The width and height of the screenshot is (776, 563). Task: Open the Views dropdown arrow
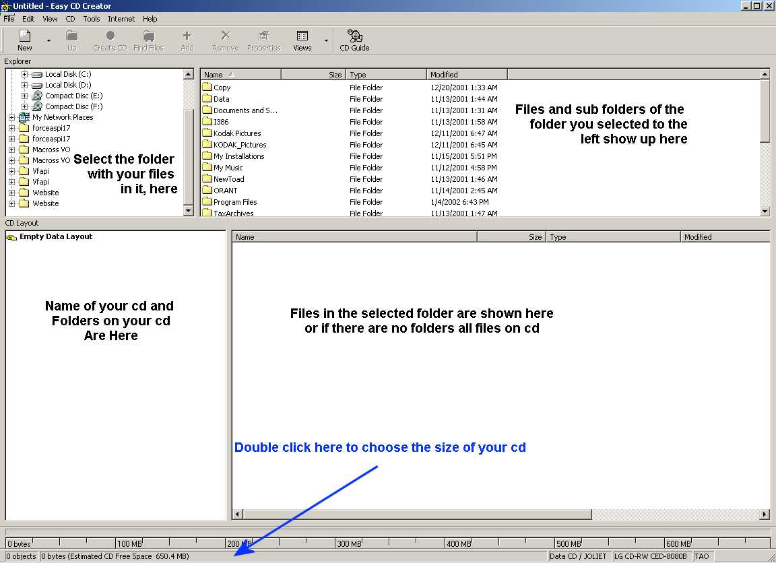point(326,41)
